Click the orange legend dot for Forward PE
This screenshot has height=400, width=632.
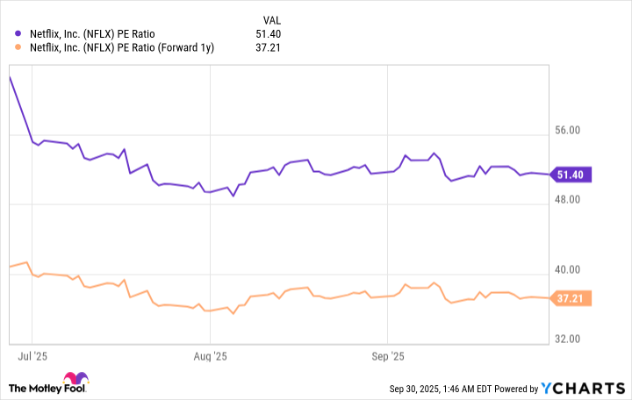point(19,47)
